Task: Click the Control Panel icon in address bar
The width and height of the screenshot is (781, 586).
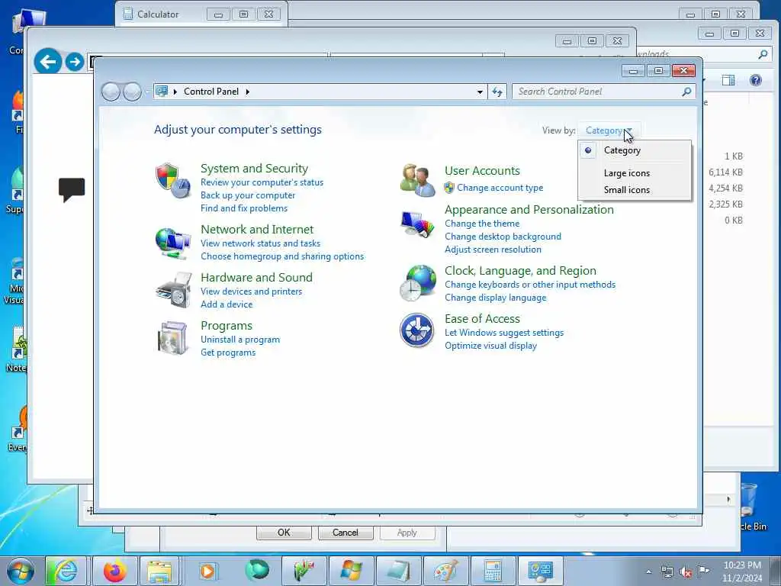Action: [162, 92]
